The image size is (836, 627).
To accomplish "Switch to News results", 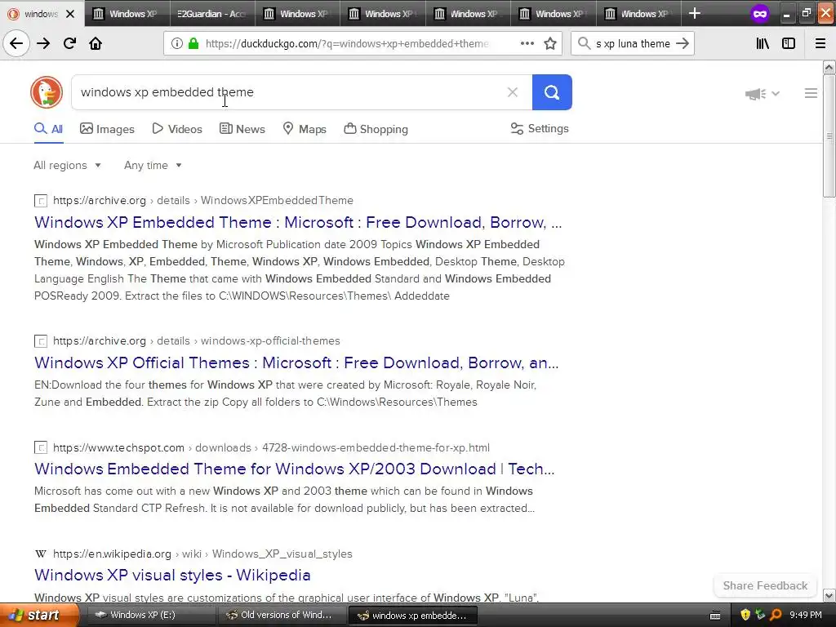I will click(x=242, y=129).
